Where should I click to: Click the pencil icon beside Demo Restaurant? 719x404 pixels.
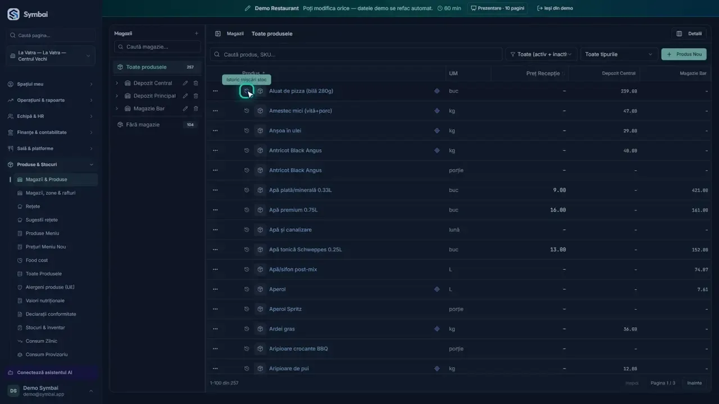248,8
